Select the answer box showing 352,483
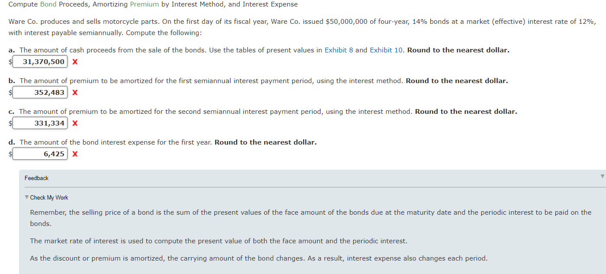Viewport: 606px width, 274px height. coord(40,92)
